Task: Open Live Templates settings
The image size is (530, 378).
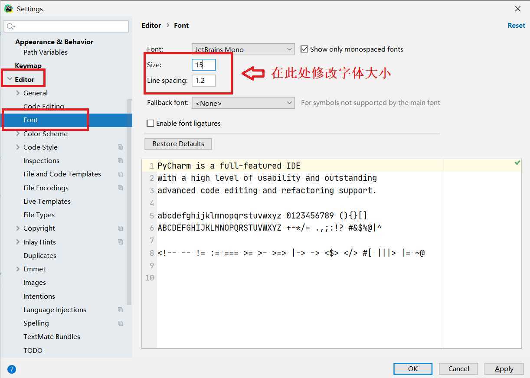Action: 47,201
